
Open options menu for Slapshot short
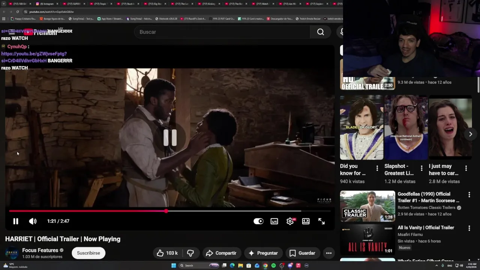(421, 168)
